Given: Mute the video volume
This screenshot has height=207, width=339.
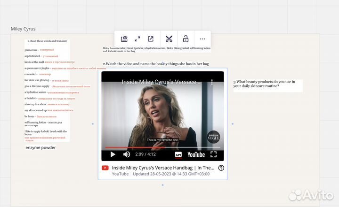Looking at the screenshot, I should (x=127, y=154).
